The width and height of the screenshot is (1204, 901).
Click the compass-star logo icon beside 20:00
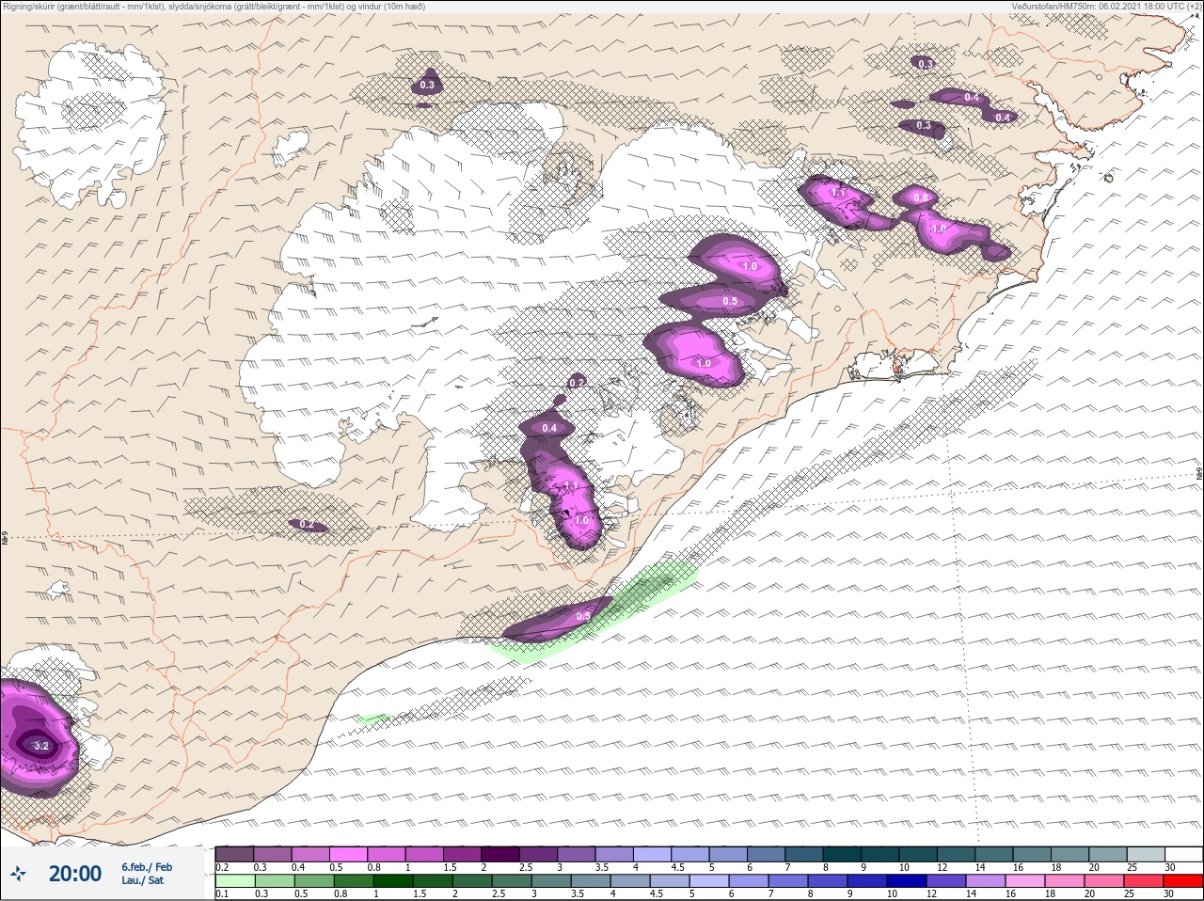point(20,874)
